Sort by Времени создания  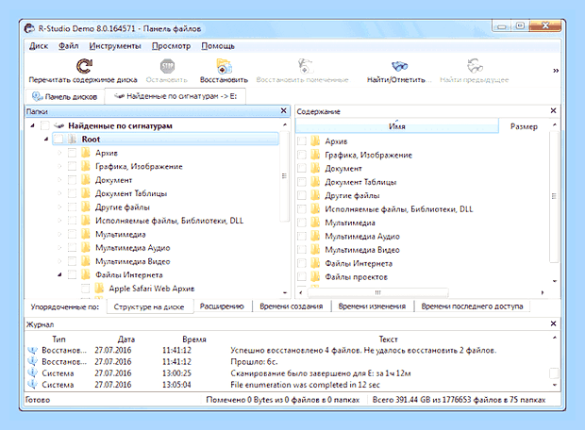pos(292,306)
